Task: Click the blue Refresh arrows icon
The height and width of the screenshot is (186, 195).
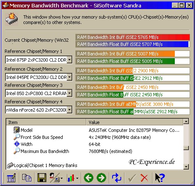Action: pyautogui.click(x=117, y=178)
